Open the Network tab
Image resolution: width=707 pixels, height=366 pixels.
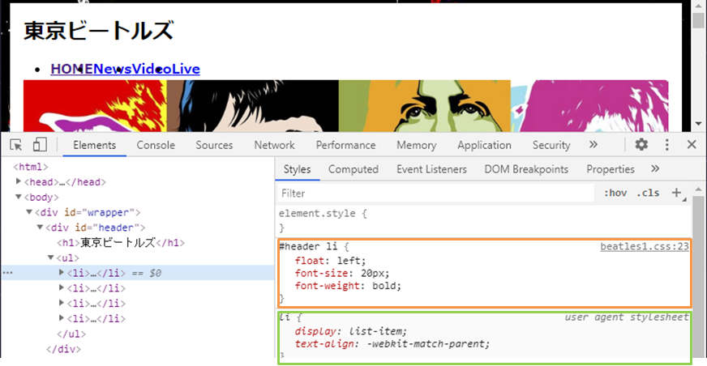(274, 145)
